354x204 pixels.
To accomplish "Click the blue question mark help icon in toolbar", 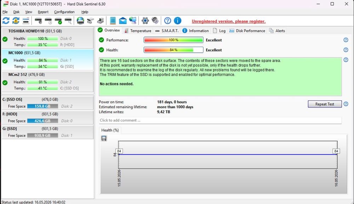I will 167,21.
